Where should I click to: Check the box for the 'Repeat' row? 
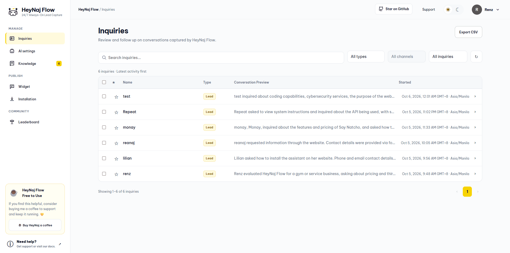pyautogui.click(x=104, y=112)
